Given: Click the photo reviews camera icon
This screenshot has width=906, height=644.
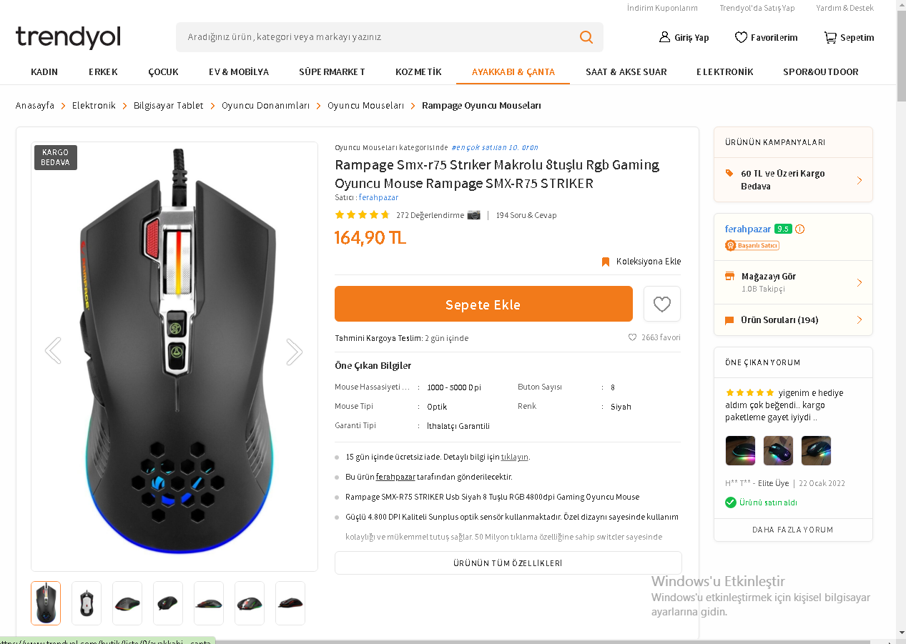Looking at the screenshot, I should 474,214.
